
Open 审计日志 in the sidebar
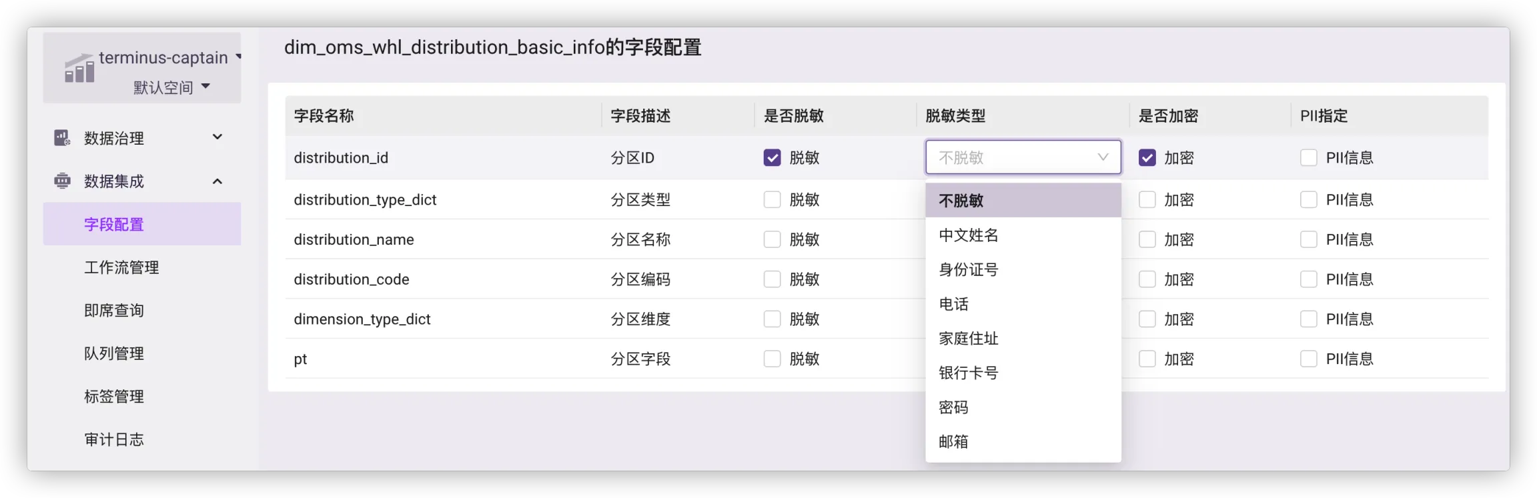[114, 439]
